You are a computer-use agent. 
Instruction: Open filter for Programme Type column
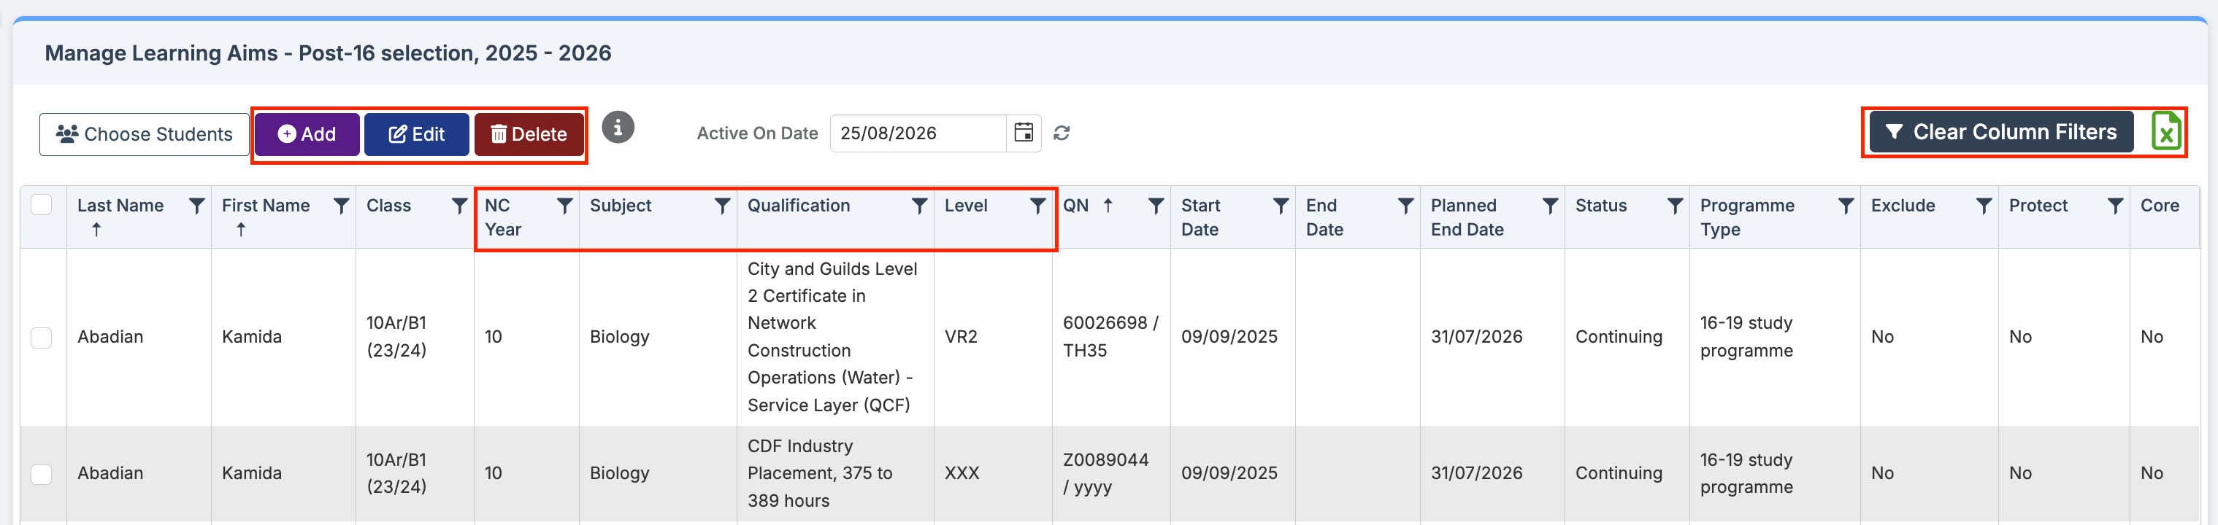[x=1846, y=206]
